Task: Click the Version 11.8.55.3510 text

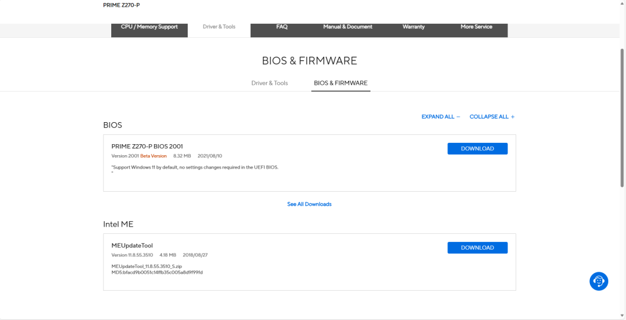Action: (x=132, y=255)
